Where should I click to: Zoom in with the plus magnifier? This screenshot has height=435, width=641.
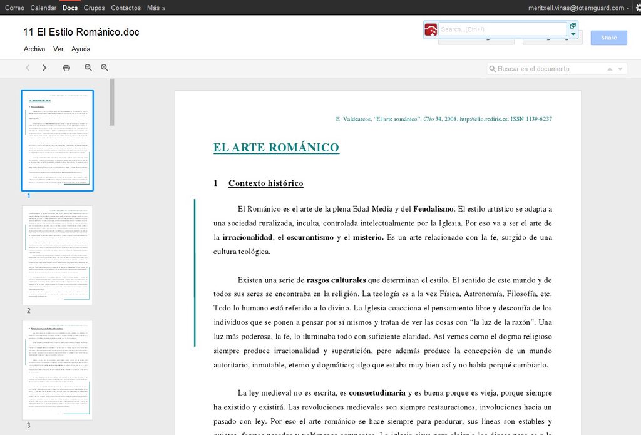(x=105, y=68)
